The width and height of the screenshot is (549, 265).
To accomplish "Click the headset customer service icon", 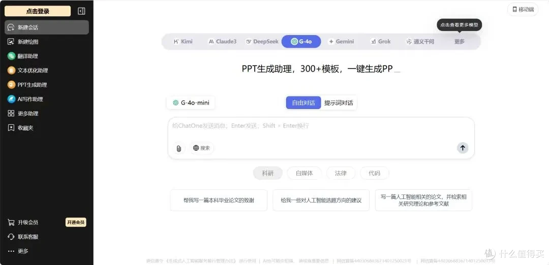I will pos(11,237).
